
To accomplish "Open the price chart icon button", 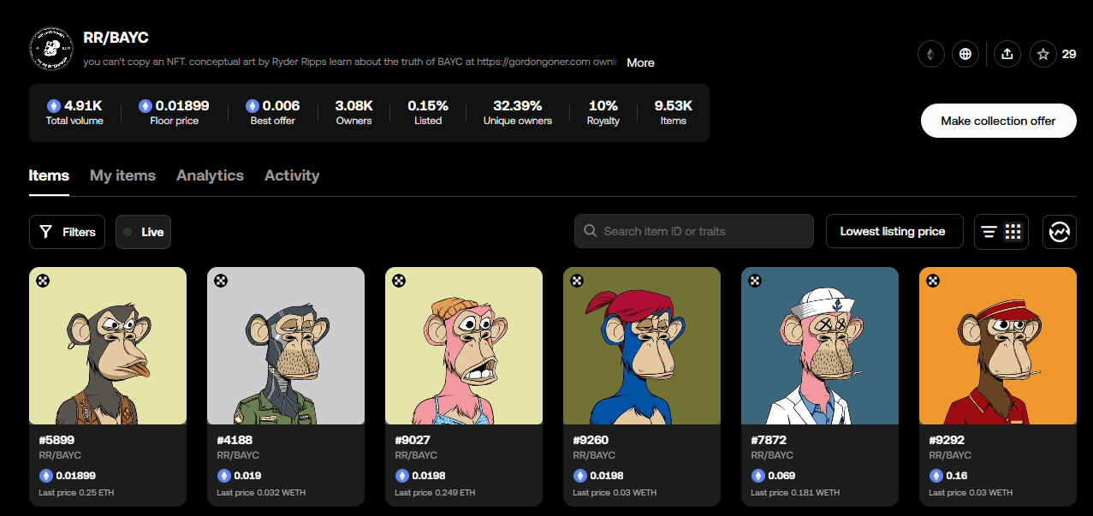I will tap(1060, 232).
